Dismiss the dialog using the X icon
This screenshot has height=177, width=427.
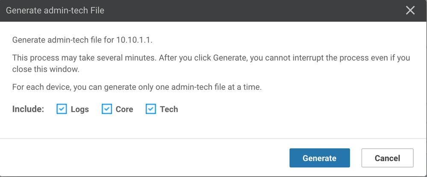click(410, 11)
